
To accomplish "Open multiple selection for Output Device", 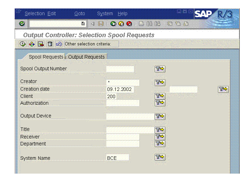I will [160, 116].
